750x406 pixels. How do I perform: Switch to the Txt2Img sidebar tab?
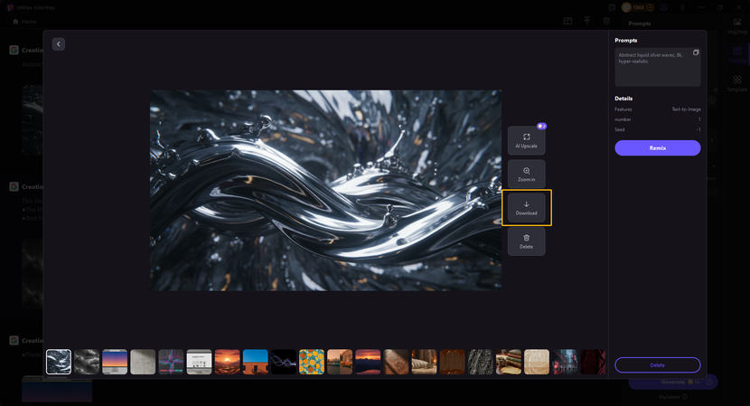(737, 52)
